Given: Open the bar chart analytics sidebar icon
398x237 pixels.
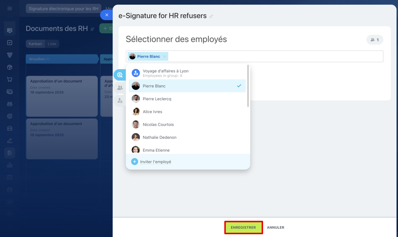Looking at the screenshot, I should tap(10, 165).
